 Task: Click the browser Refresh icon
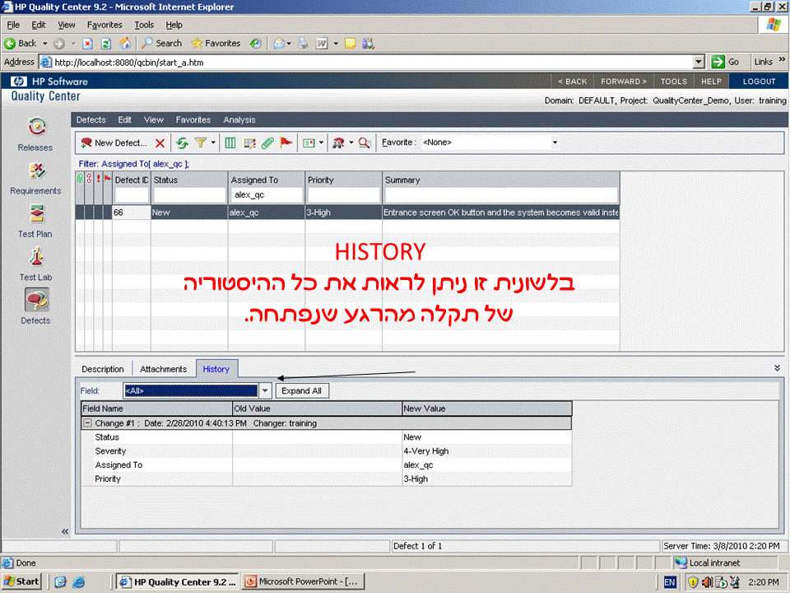click(x=106, y=44)
